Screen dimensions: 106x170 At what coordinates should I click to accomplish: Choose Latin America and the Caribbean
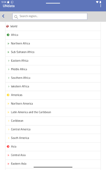53,112
